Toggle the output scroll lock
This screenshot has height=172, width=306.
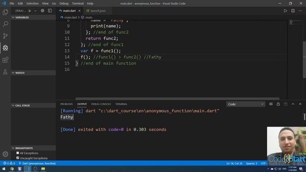(278, 104)
